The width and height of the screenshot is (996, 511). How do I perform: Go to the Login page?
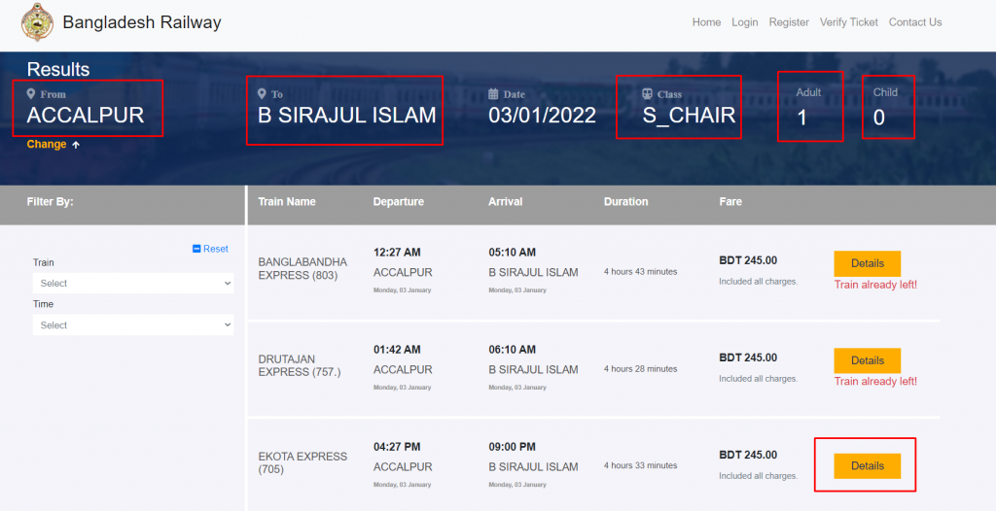point(744,22)
